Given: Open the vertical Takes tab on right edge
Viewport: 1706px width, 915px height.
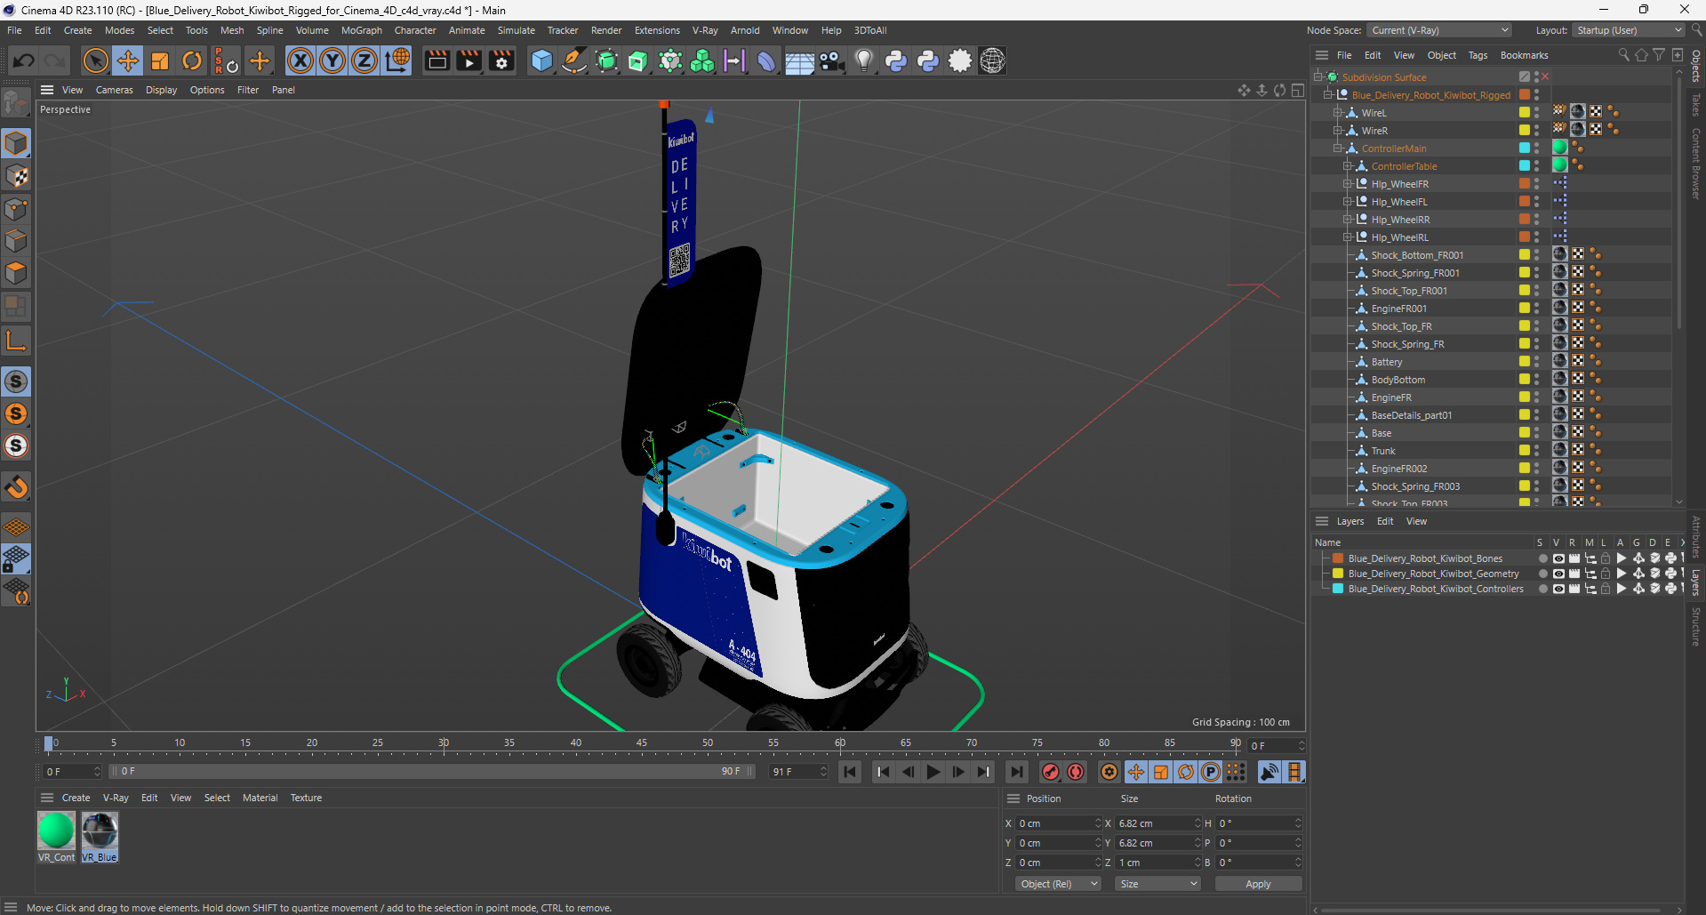Looking at the screenshot, I should coord(1696,104).
